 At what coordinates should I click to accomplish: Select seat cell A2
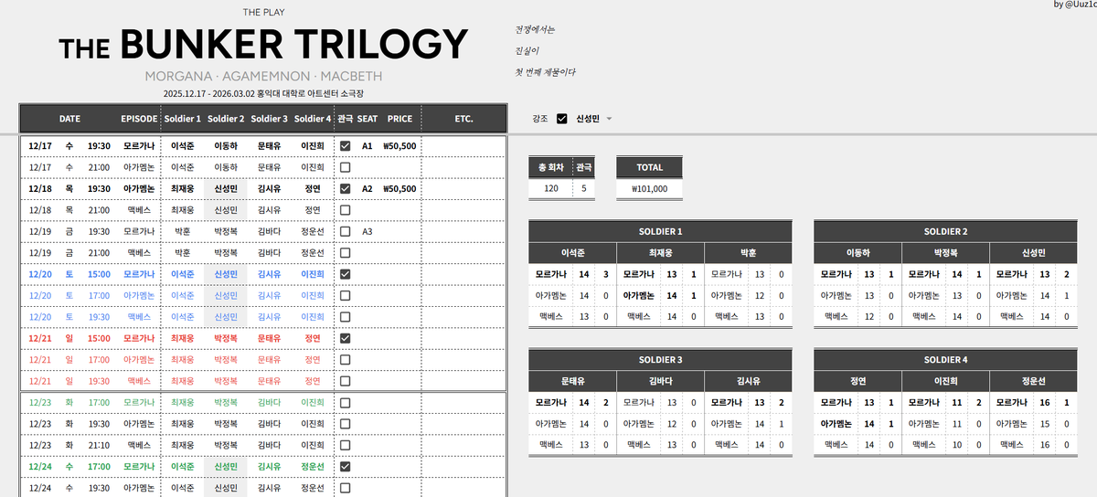click(367, 189)
